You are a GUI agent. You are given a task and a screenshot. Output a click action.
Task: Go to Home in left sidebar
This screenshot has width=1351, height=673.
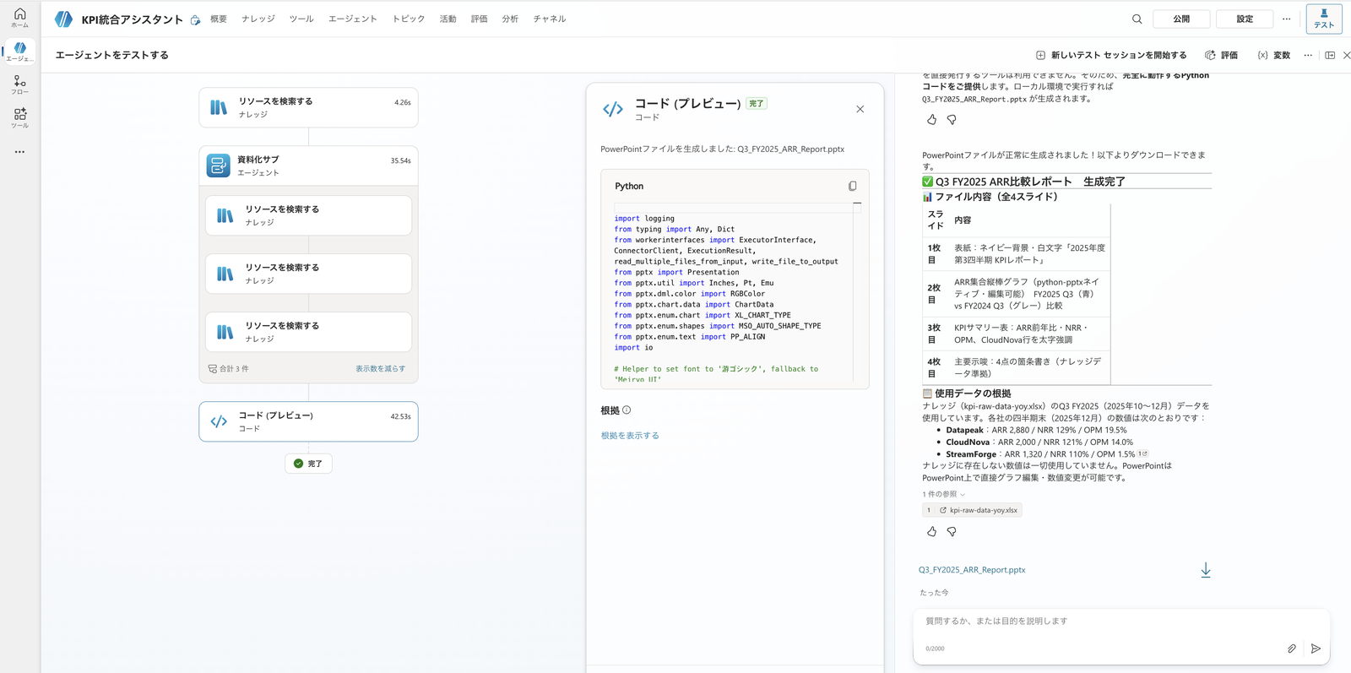(x=19, y=18)
